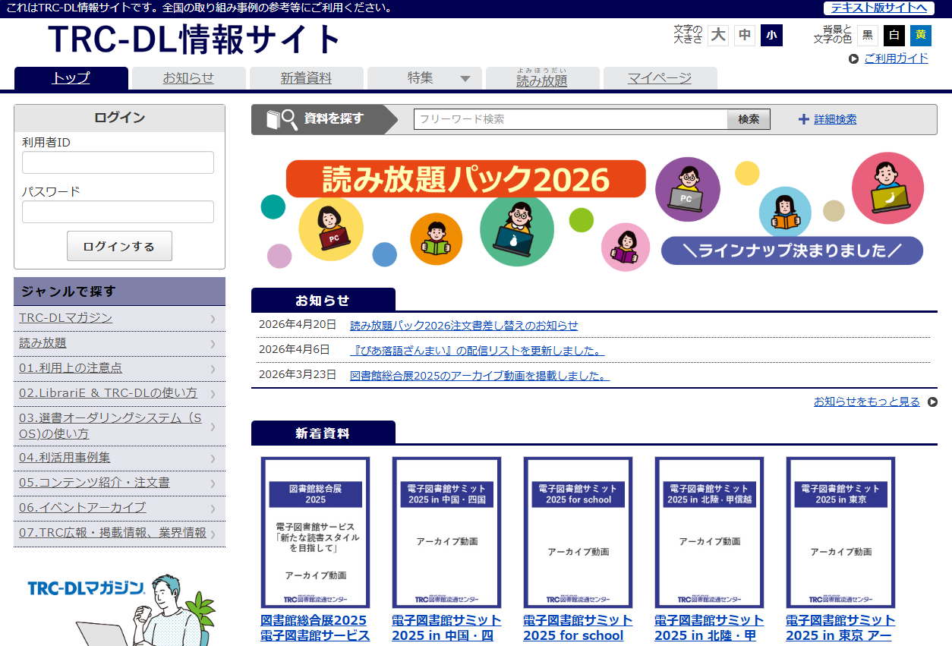This screenshot has width=952, height=646.
Task: Click the book and magnifier search icon
Action: pyautogui.click(x=282, y=119)
